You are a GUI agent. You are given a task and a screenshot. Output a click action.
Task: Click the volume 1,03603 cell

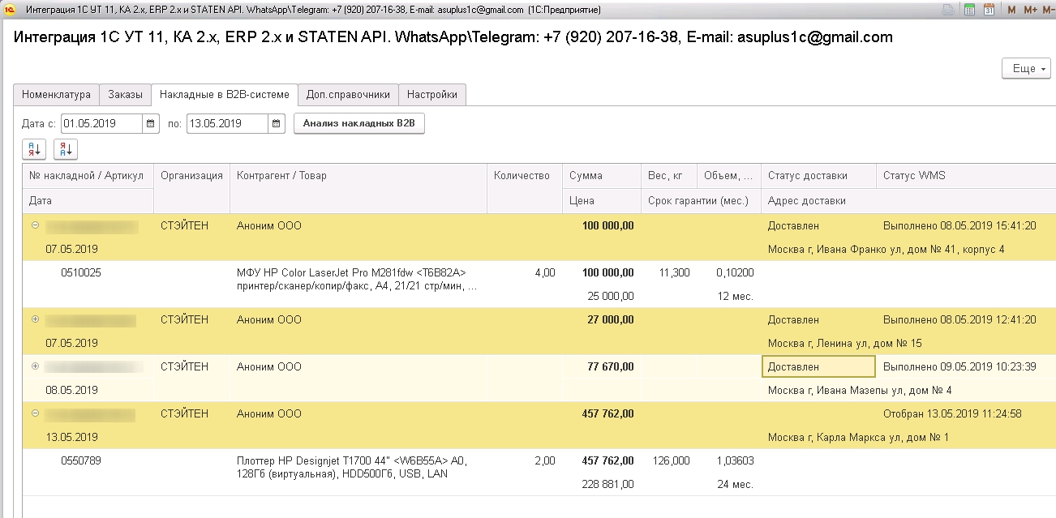[x=735, y=460]
